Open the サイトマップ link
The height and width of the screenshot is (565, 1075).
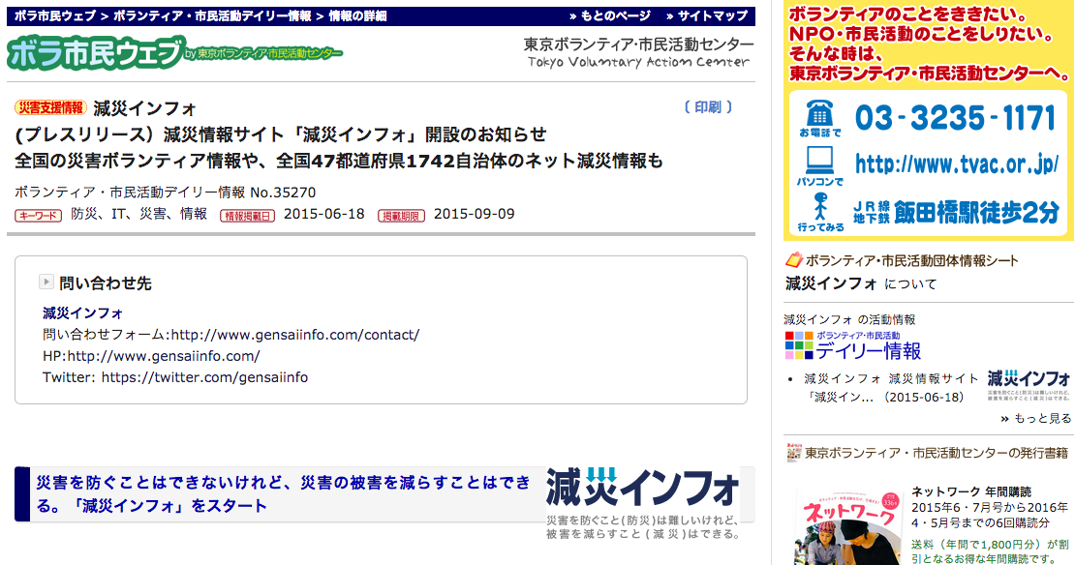pyautogui.click(x=708, y=16)
